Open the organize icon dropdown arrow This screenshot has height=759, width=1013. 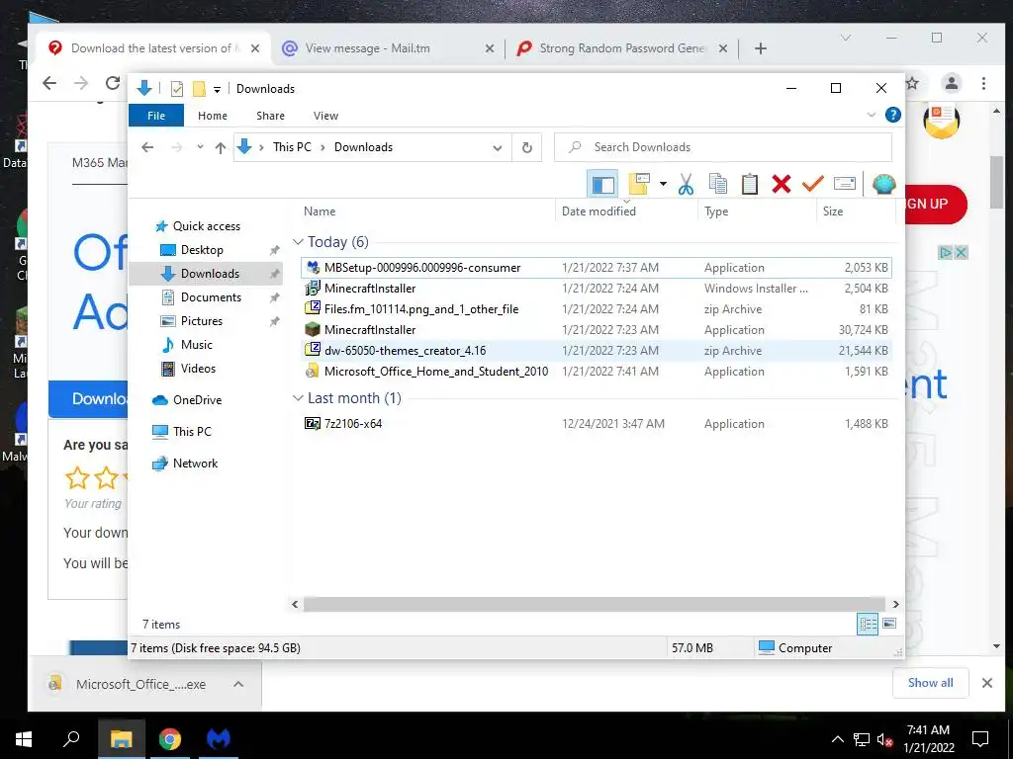663,184
